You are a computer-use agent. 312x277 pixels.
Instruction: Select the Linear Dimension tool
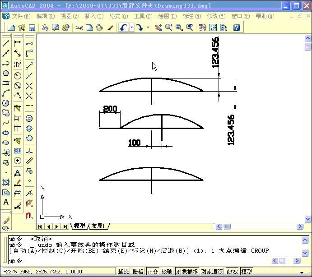[x=18, y=44]
